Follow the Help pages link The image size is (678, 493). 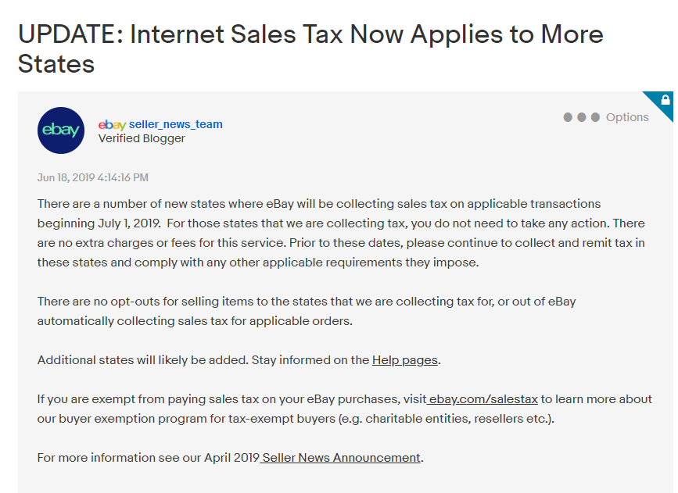click(405, 360)
